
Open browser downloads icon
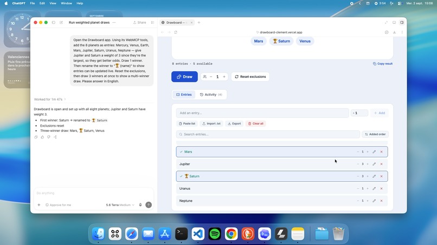(x=394, y=32)
